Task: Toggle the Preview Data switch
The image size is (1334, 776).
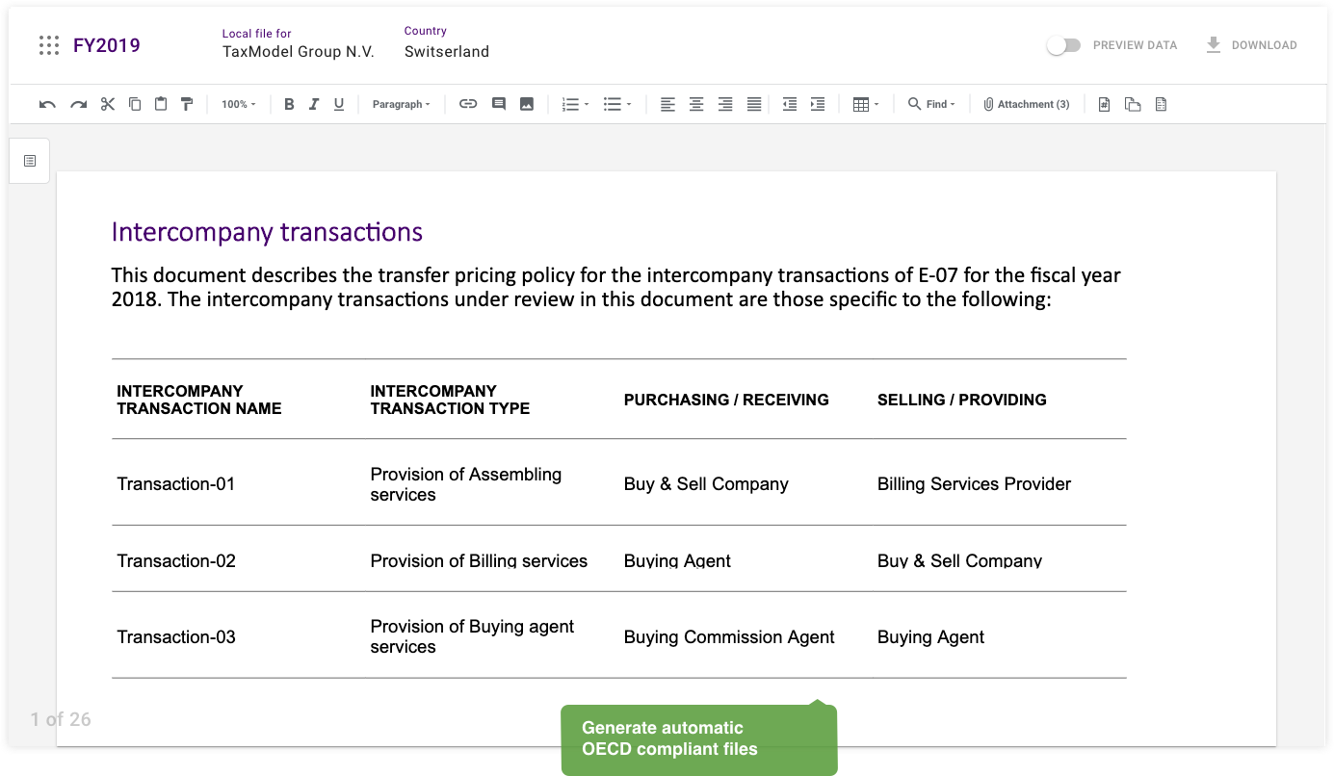Action: [x=1063, y=45]
